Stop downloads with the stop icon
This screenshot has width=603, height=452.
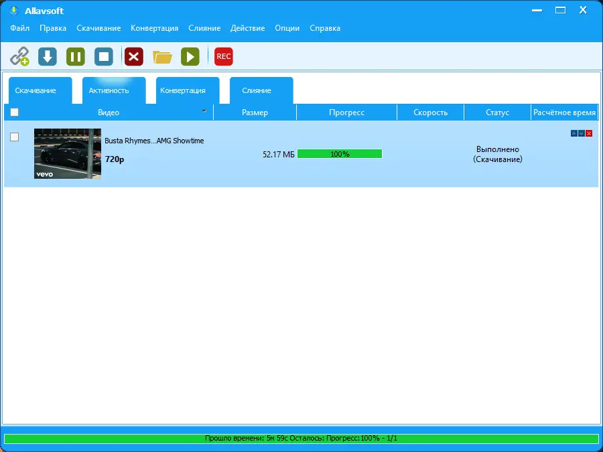(103, 56)
